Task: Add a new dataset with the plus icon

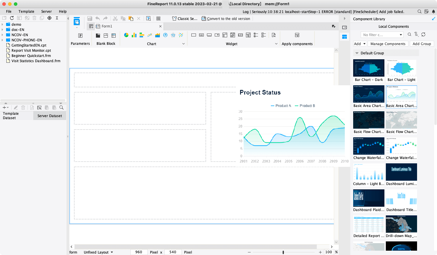Action: 4,107
